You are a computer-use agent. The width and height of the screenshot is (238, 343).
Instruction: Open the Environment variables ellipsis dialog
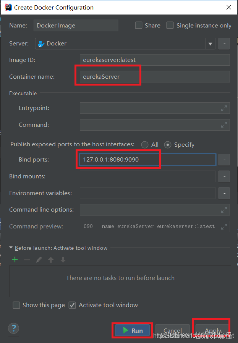click(224, 193)
